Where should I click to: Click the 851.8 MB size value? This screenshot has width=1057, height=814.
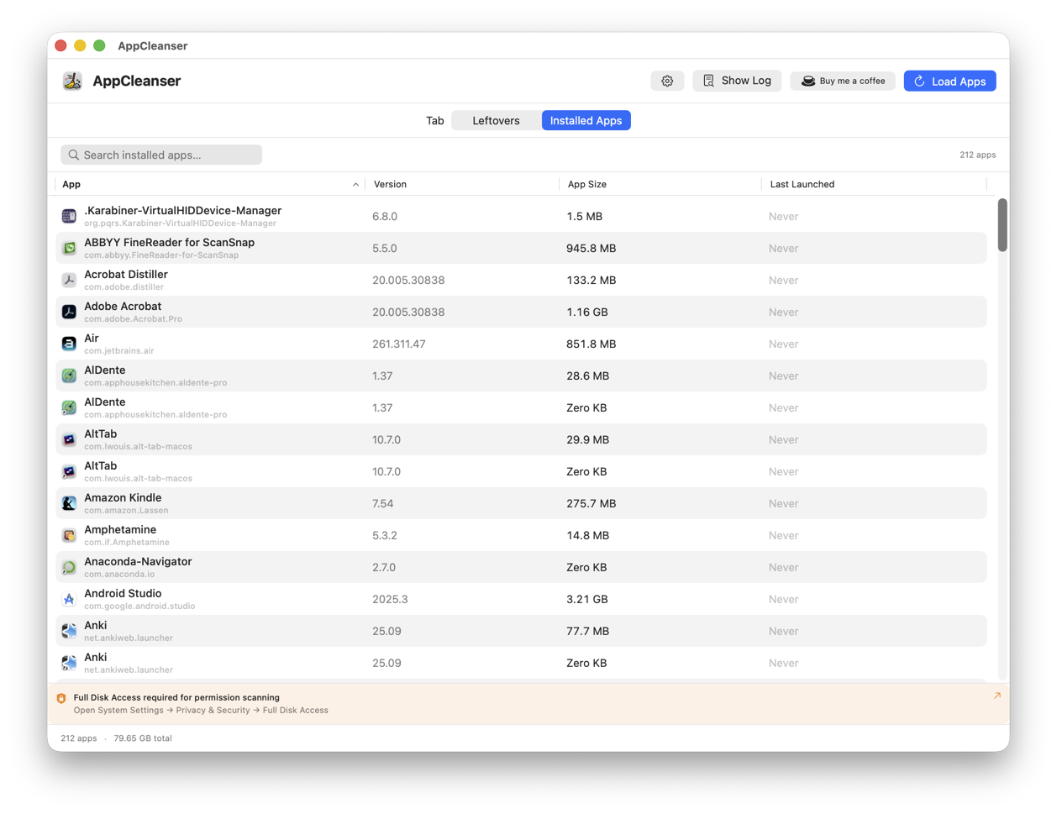pos(591,344)
